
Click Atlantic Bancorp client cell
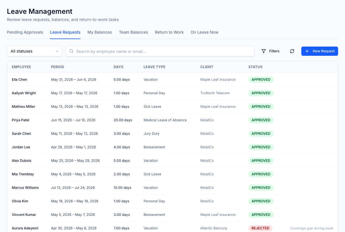pos(214,228)
